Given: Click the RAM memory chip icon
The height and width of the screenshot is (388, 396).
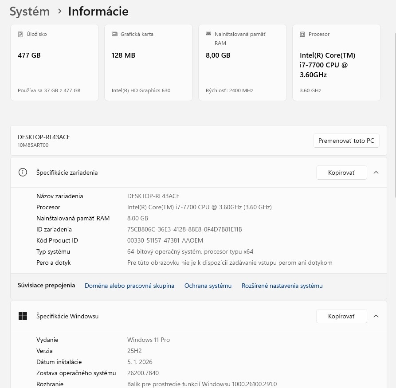Looking at the screenshot, I should pyautogui.click(x=208, y=34).
